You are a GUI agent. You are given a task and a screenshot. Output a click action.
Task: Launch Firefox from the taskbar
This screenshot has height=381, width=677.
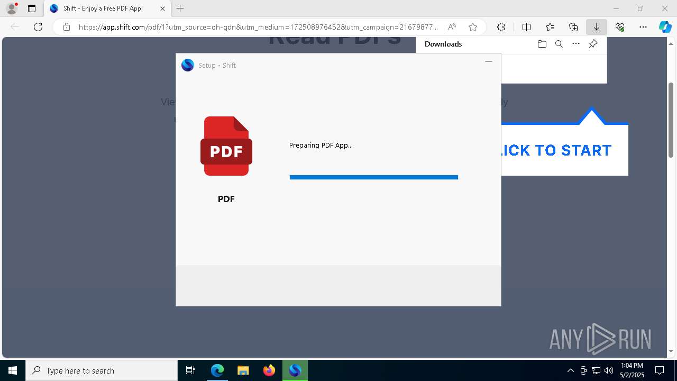click(269, 370)
